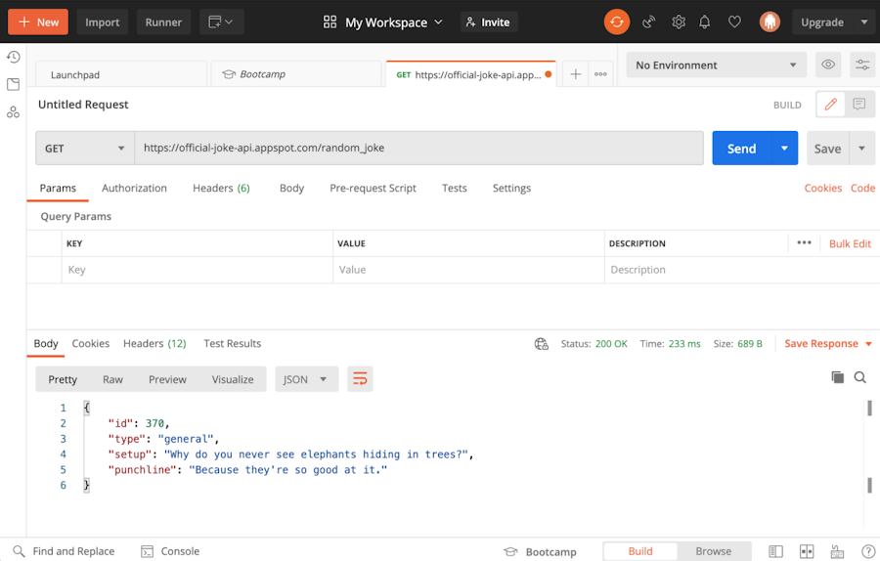
Task: Open the query params column options ellipsis
Action: [805, 242]
